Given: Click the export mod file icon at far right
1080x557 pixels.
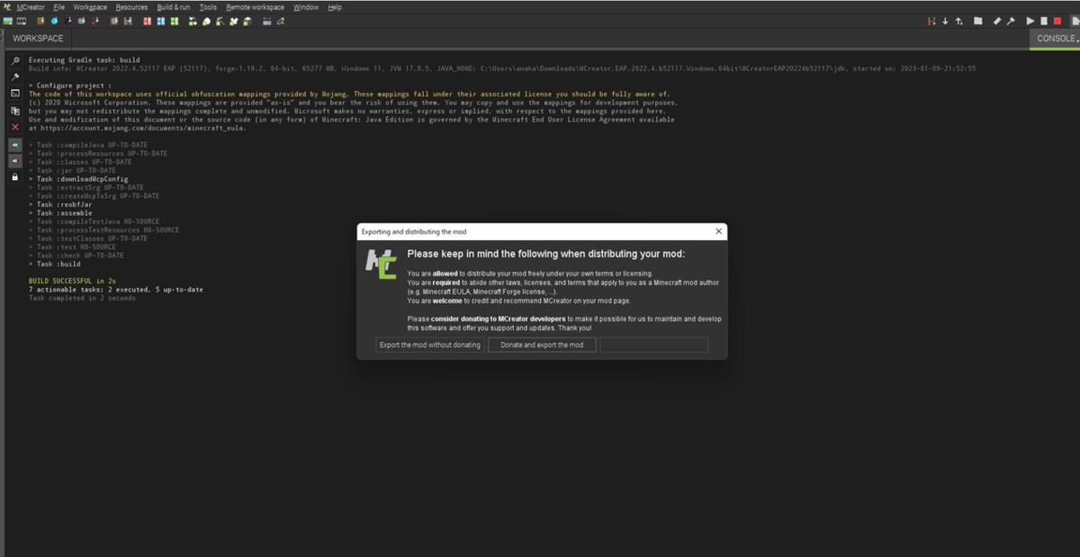Looking at the screenshot, I should point(1075,21).
